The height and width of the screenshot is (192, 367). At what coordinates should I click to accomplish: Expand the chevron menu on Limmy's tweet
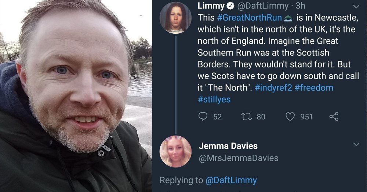[x=356, y=7]
